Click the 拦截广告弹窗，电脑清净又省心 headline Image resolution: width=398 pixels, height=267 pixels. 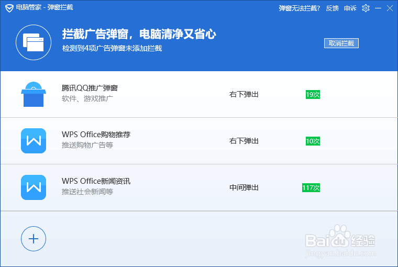(139, 34)
